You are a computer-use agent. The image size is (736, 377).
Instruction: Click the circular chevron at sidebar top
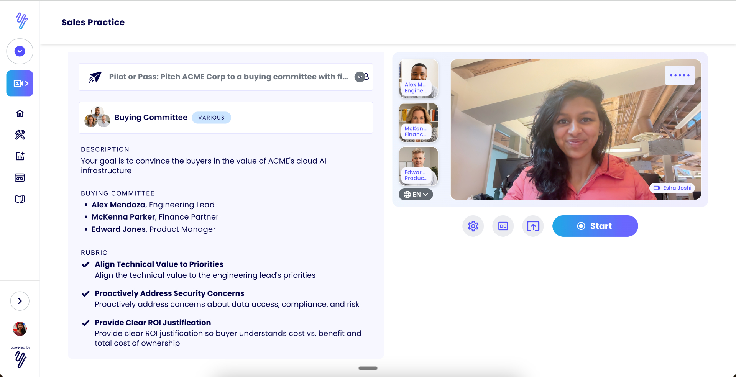(20, 51)
